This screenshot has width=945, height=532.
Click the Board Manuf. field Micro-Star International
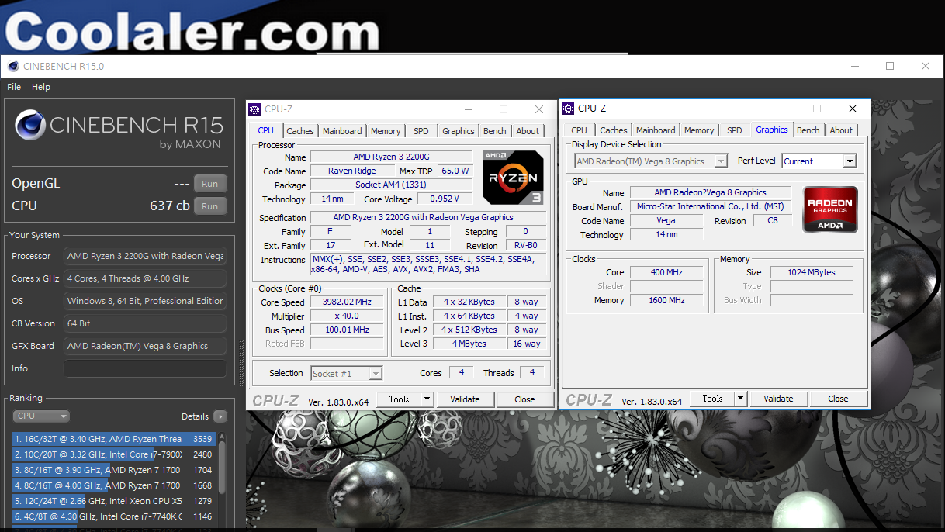[x=710, y=206]
